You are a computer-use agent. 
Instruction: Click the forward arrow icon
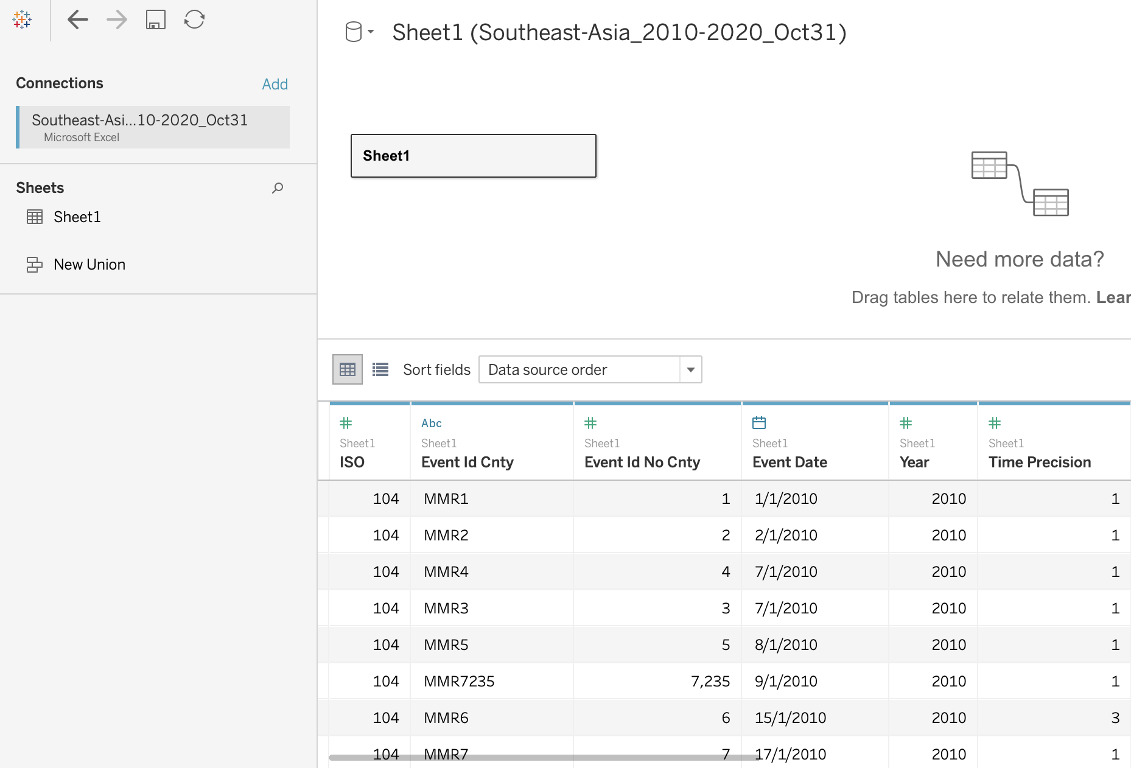[116, 19]
